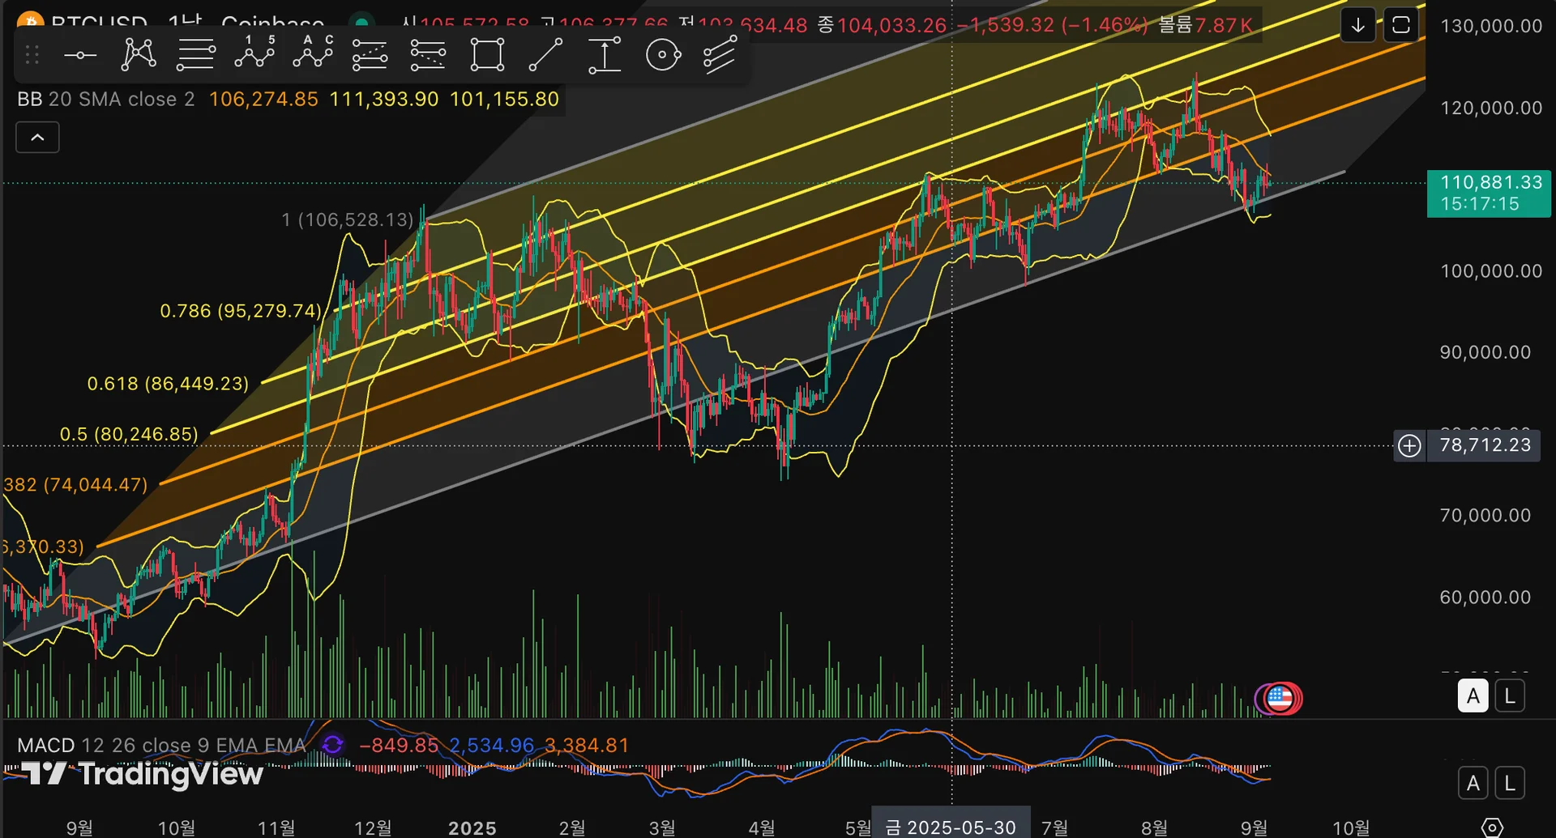This screenshot has width=1556, height=838.
Task: Select the parallel channel tool
Action: point(720,55)
